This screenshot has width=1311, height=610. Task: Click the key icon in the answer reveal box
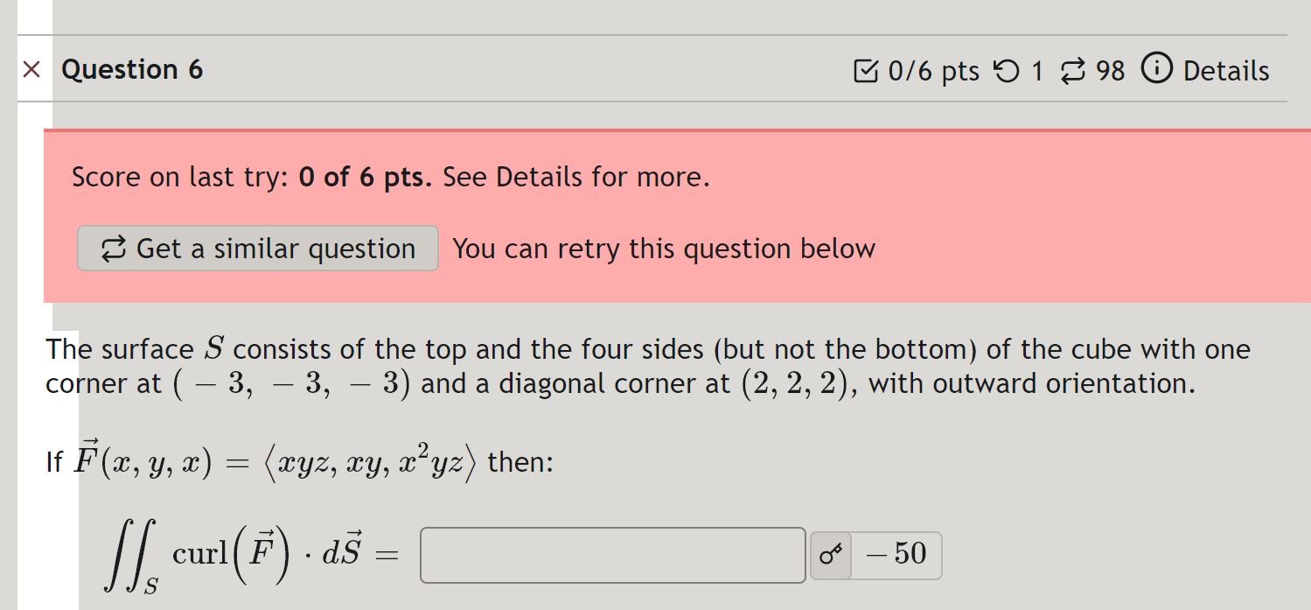[x=829, y=554]
